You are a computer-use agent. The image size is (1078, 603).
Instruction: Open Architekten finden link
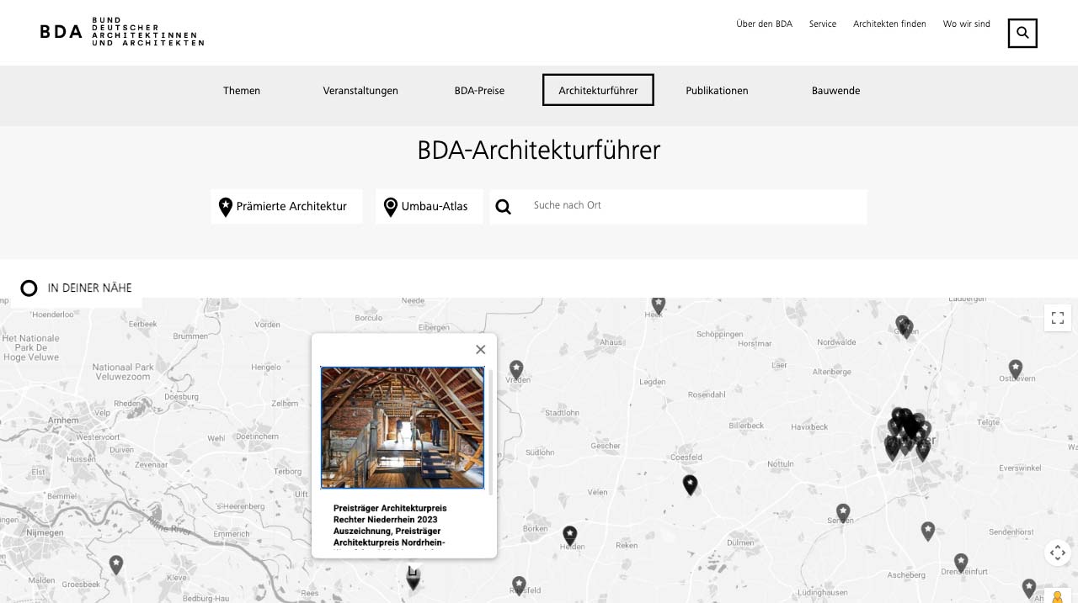[x=889, y=24]
